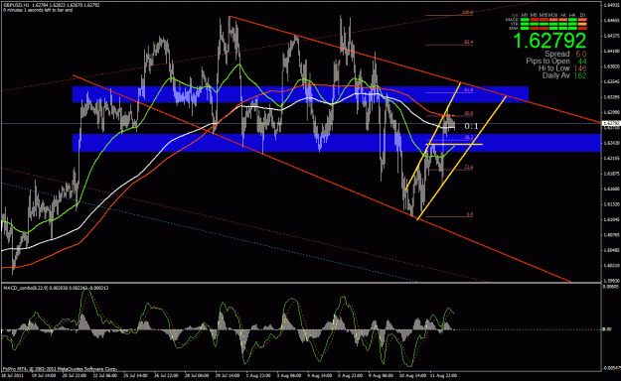
Task: Select the short yellow horizontal line
Action: pos(454,144)
